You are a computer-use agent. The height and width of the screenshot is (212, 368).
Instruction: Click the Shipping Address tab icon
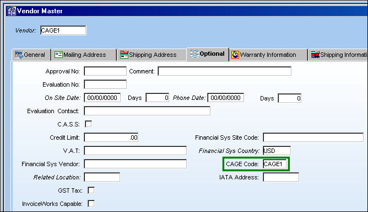coord(124,55)
